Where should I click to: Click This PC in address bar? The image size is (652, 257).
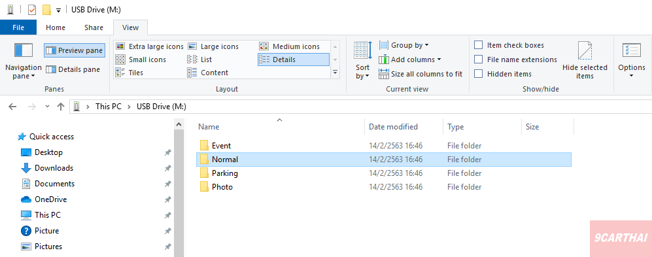click(109, 107)
